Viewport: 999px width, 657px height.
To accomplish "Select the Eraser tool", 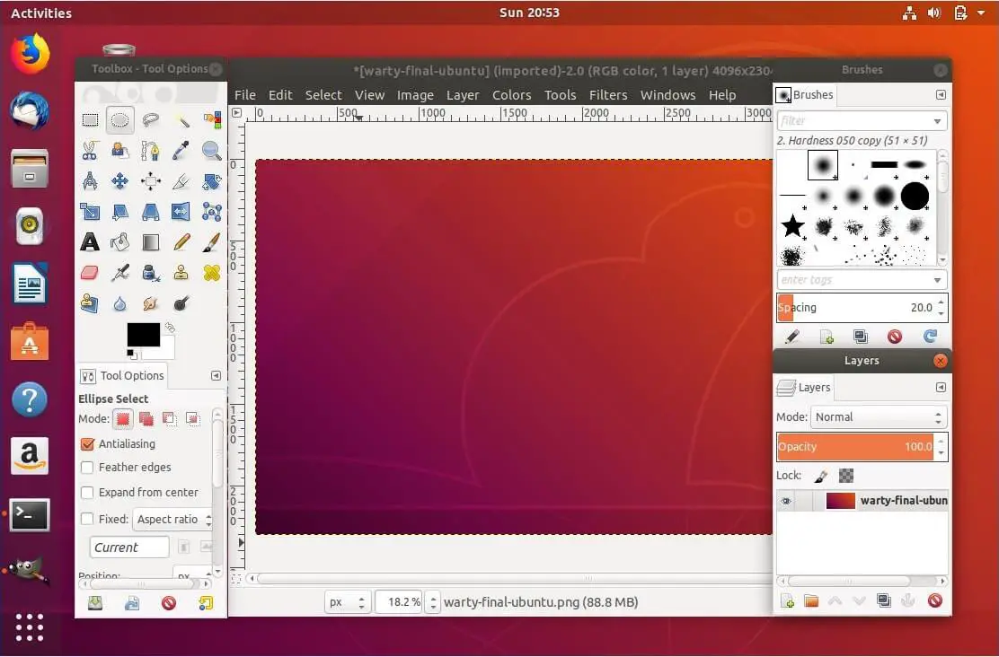I will click(x=90, y=273).
